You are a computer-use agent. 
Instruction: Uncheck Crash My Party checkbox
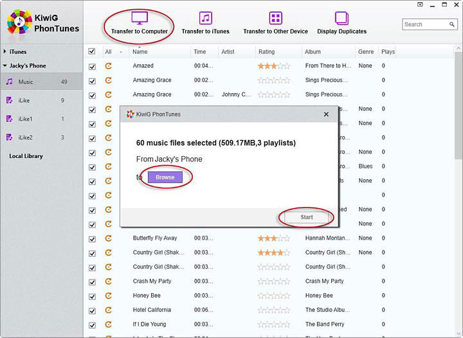click(x=92, y=282)
